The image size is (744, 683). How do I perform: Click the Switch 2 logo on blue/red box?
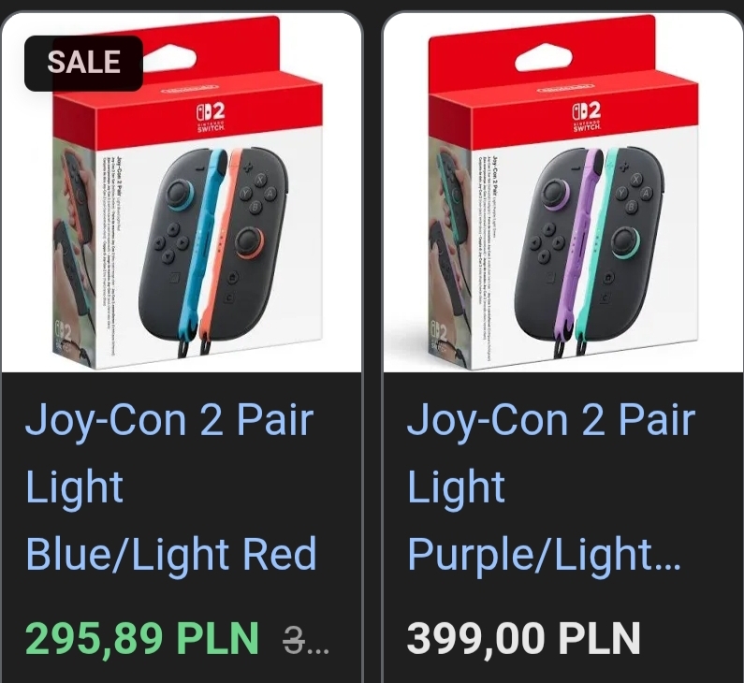pyautogui.click(x=210, y=116)
